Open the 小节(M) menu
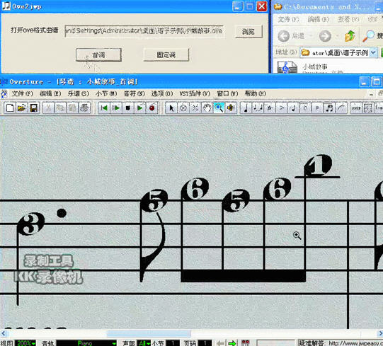 (106, 93)
